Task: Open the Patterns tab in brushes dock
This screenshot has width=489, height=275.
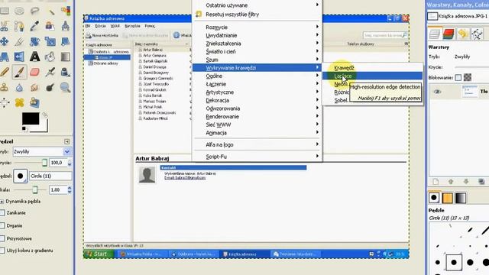Action: [x=447, y=198]
